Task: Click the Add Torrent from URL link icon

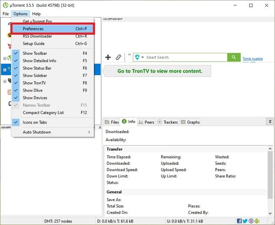Action: (x=118, y=57)
